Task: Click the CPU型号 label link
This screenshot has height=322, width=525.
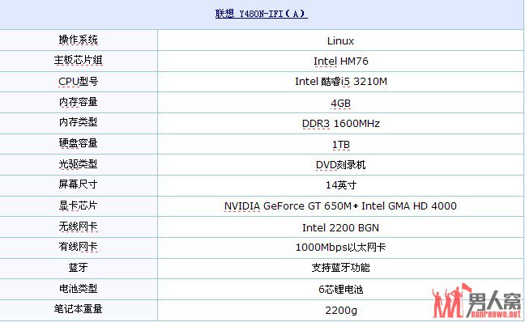Action: tap(78, 81)
